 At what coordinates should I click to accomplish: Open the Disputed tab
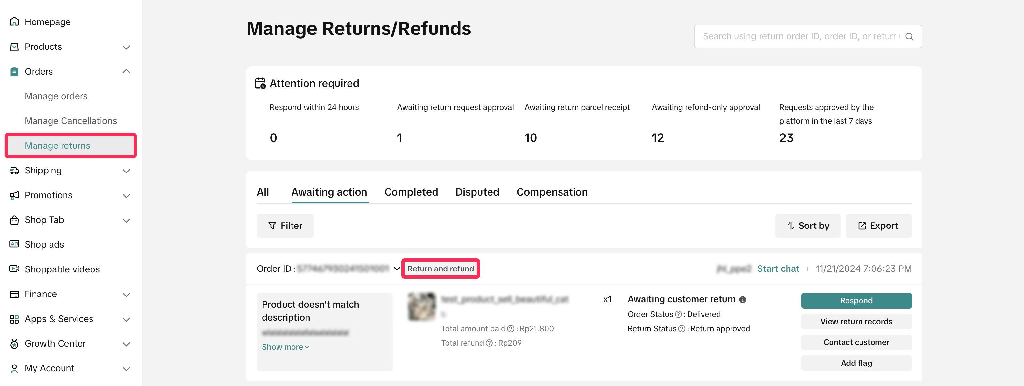(477, 192)
